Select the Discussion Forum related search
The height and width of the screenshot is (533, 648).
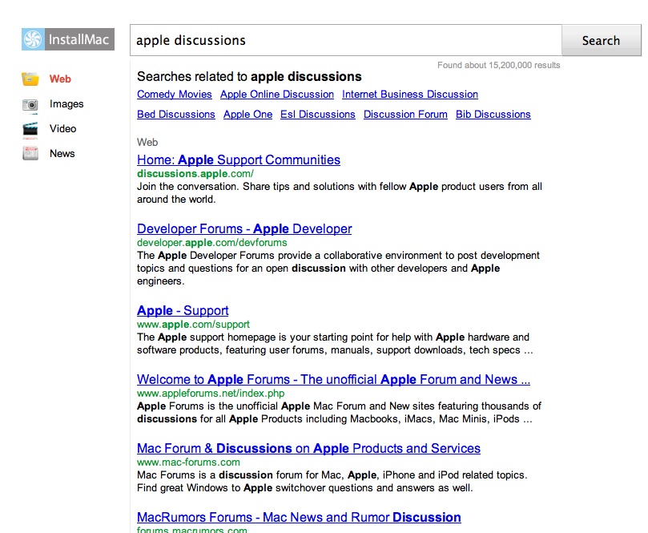point(405,115)
